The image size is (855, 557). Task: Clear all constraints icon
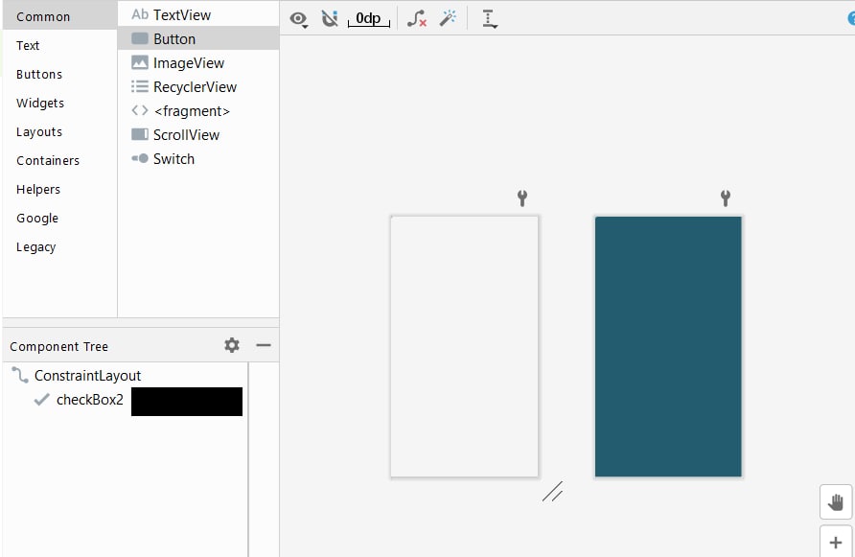[417, 18]
